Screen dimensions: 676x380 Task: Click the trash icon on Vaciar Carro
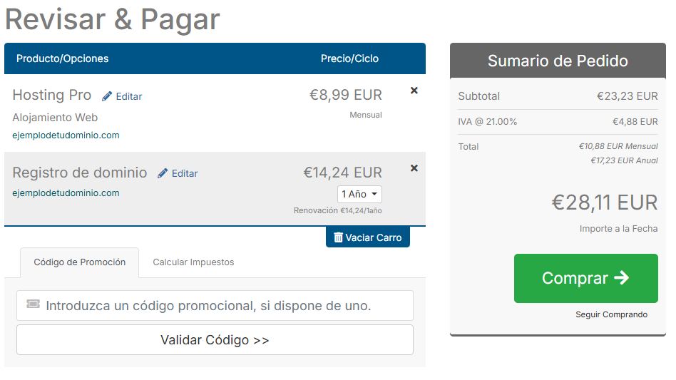tap(338, 237)
